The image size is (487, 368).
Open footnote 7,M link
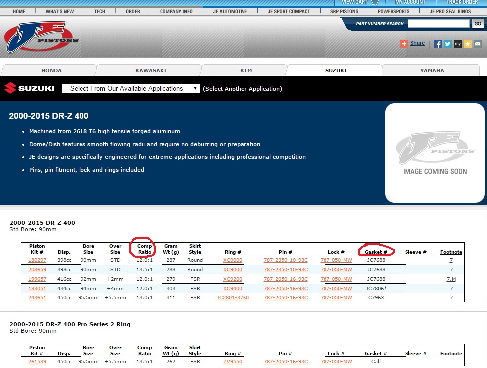[x=451, y=279]
